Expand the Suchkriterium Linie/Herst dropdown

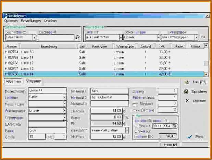click(x=35, y=37)
